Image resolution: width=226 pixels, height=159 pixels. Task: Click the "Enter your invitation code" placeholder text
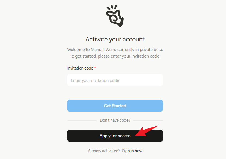[95, 80]
